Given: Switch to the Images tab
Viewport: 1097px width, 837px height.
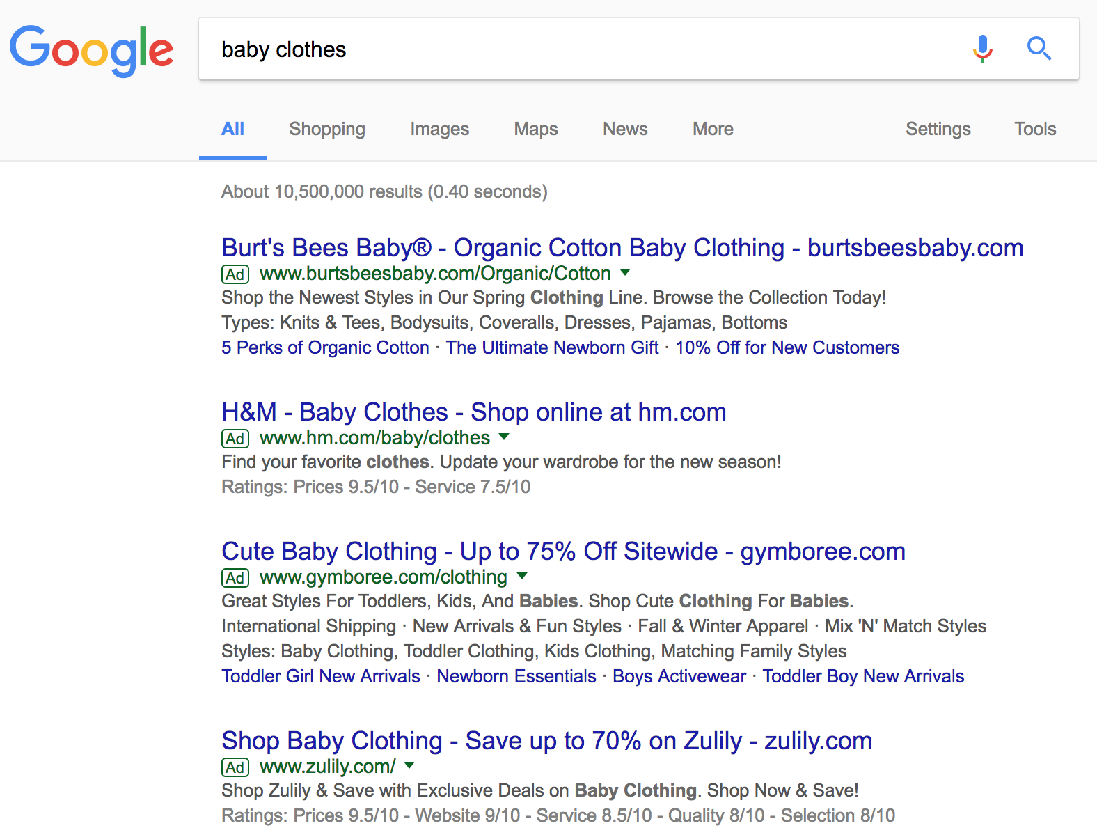Looking at the screenshot, I should coord(439,129).
